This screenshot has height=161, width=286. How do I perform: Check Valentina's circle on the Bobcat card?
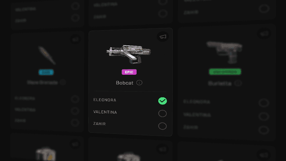coord(162,113)
